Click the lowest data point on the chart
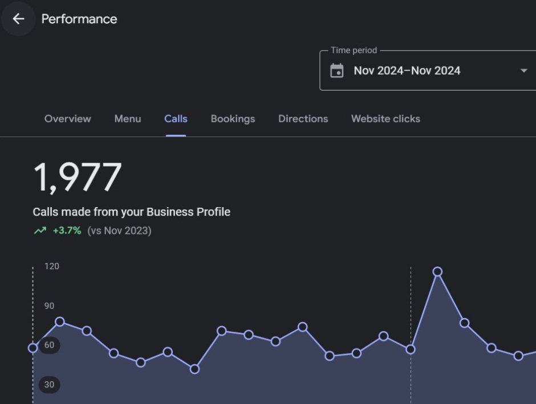 (194, 369)
